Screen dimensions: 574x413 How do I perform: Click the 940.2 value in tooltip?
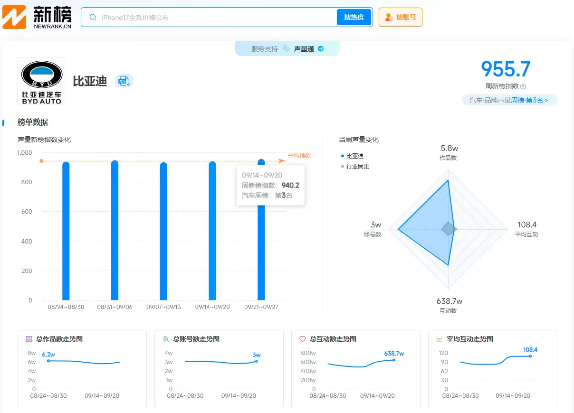tap(290, 186)
